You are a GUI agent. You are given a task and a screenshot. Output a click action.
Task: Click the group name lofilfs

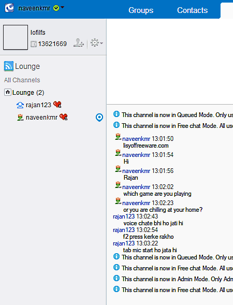[38, 33]
